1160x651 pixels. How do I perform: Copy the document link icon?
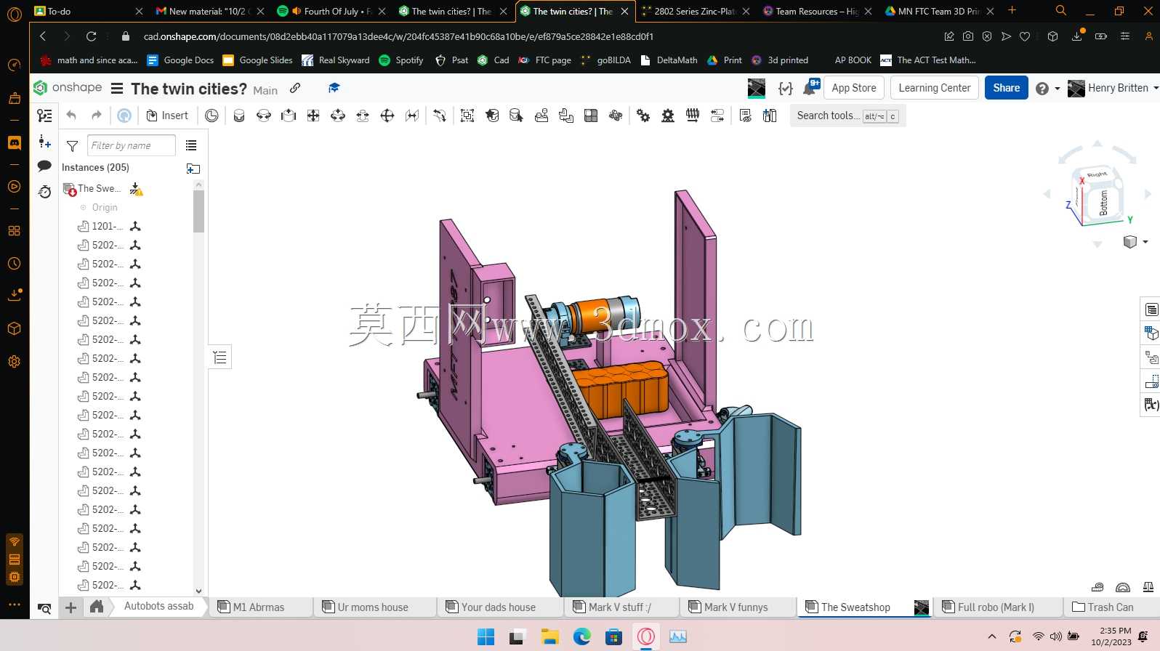[295, 88]
